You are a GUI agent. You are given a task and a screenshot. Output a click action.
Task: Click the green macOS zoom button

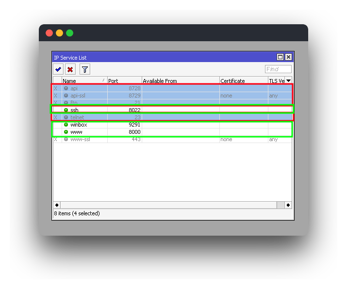[70, 33]
